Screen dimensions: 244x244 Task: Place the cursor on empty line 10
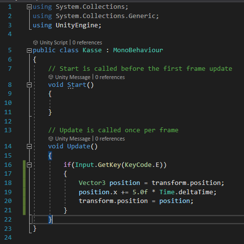coord(138,103)
